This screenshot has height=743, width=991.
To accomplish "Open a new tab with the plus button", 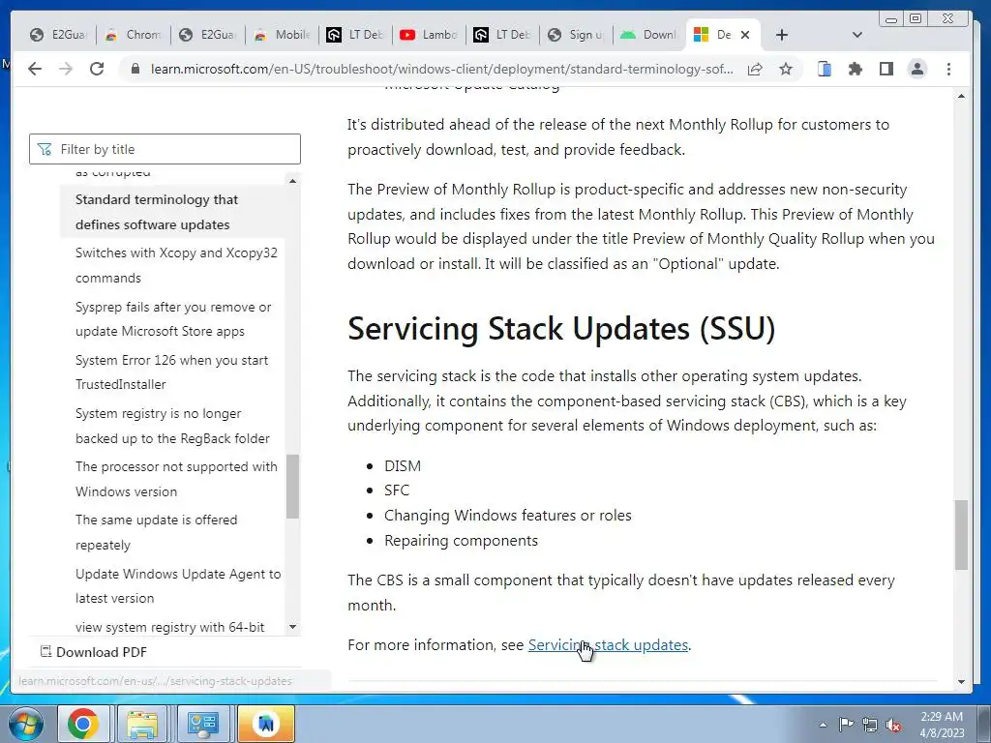I will coord(782,35).
